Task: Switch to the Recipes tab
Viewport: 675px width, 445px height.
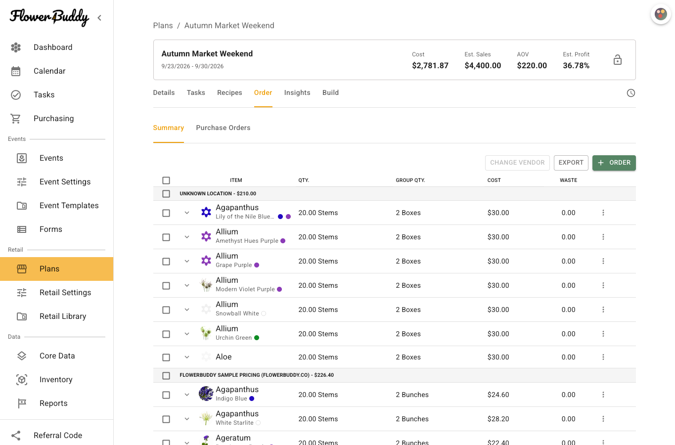Action: point(229,92)
